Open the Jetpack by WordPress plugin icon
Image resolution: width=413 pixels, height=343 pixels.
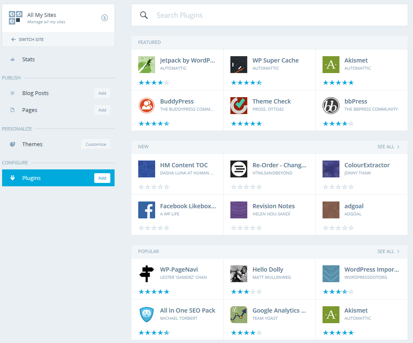pos(147,65)
